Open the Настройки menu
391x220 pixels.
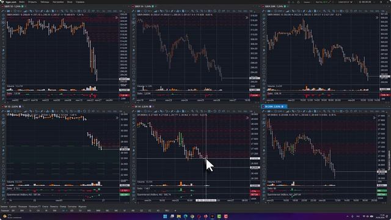(x=58, y=2)
